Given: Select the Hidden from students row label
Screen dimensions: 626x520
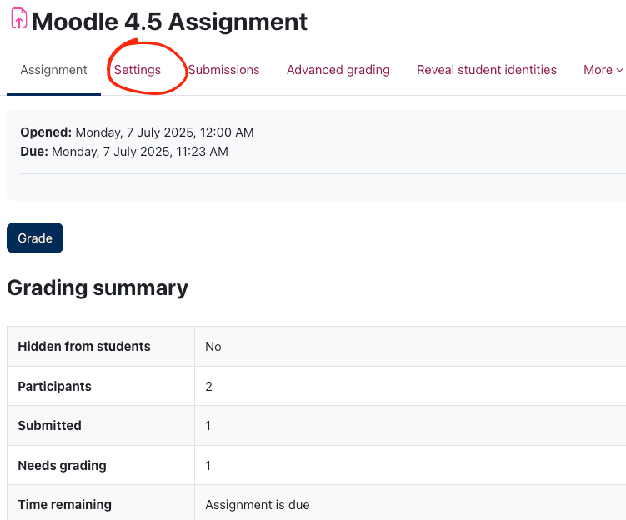Looking at the screenshot, I should (84, 346).
